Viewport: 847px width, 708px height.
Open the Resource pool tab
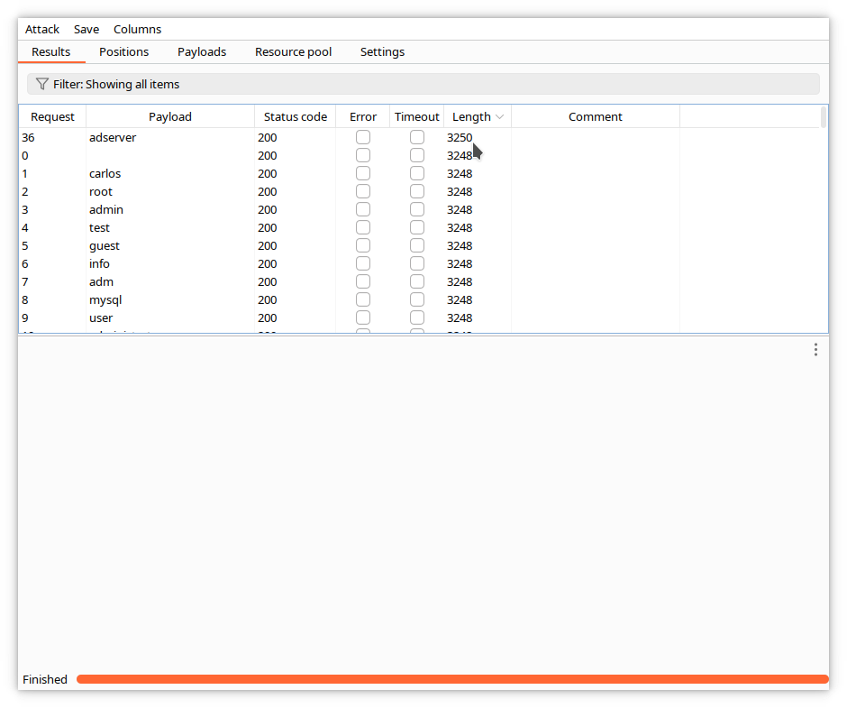(x=293, y=51)
